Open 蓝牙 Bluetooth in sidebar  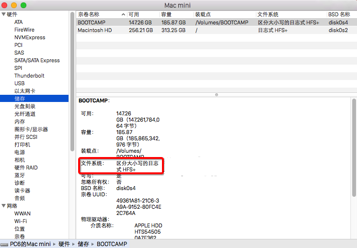[20, 175]
